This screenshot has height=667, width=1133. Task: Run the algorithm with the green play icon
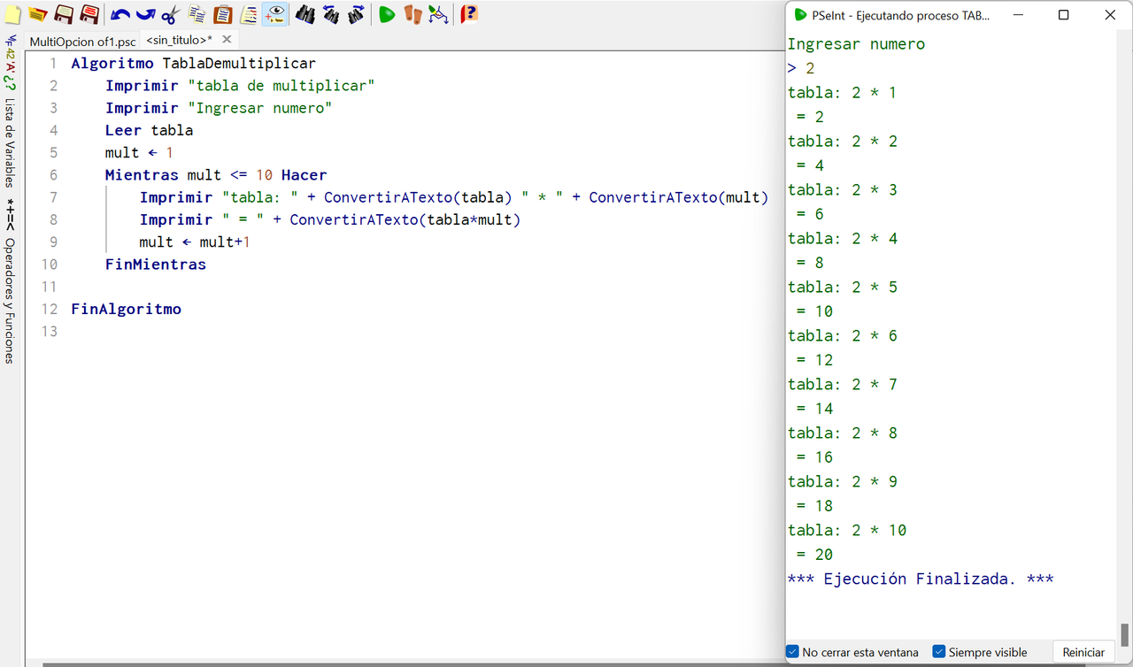[386, 14]
